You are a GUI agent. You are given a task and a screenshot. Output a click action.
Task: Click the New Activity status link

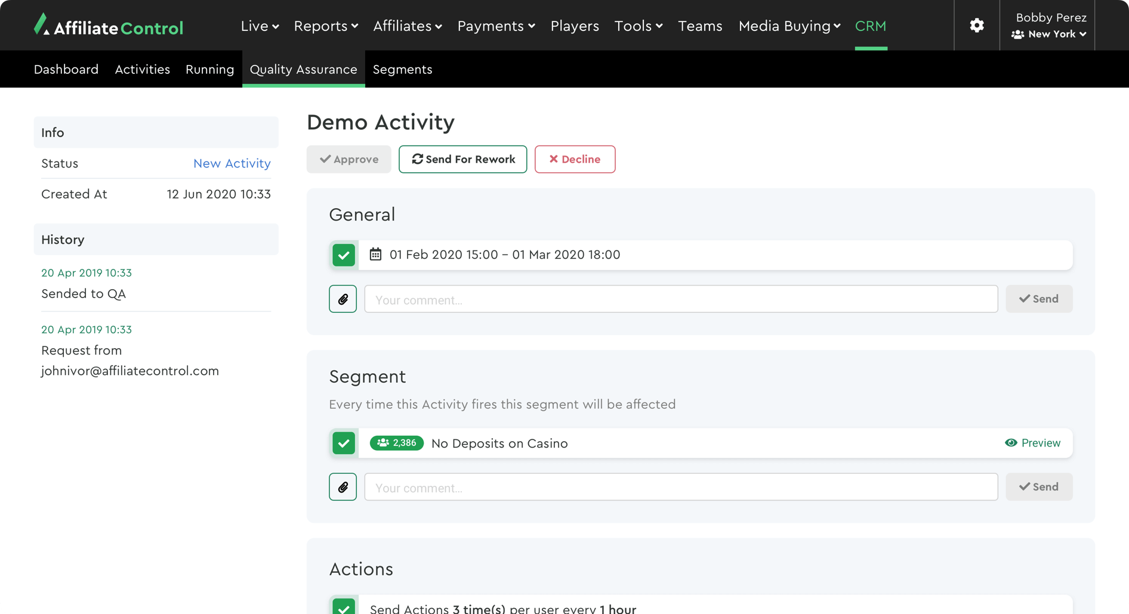[232, 163]
